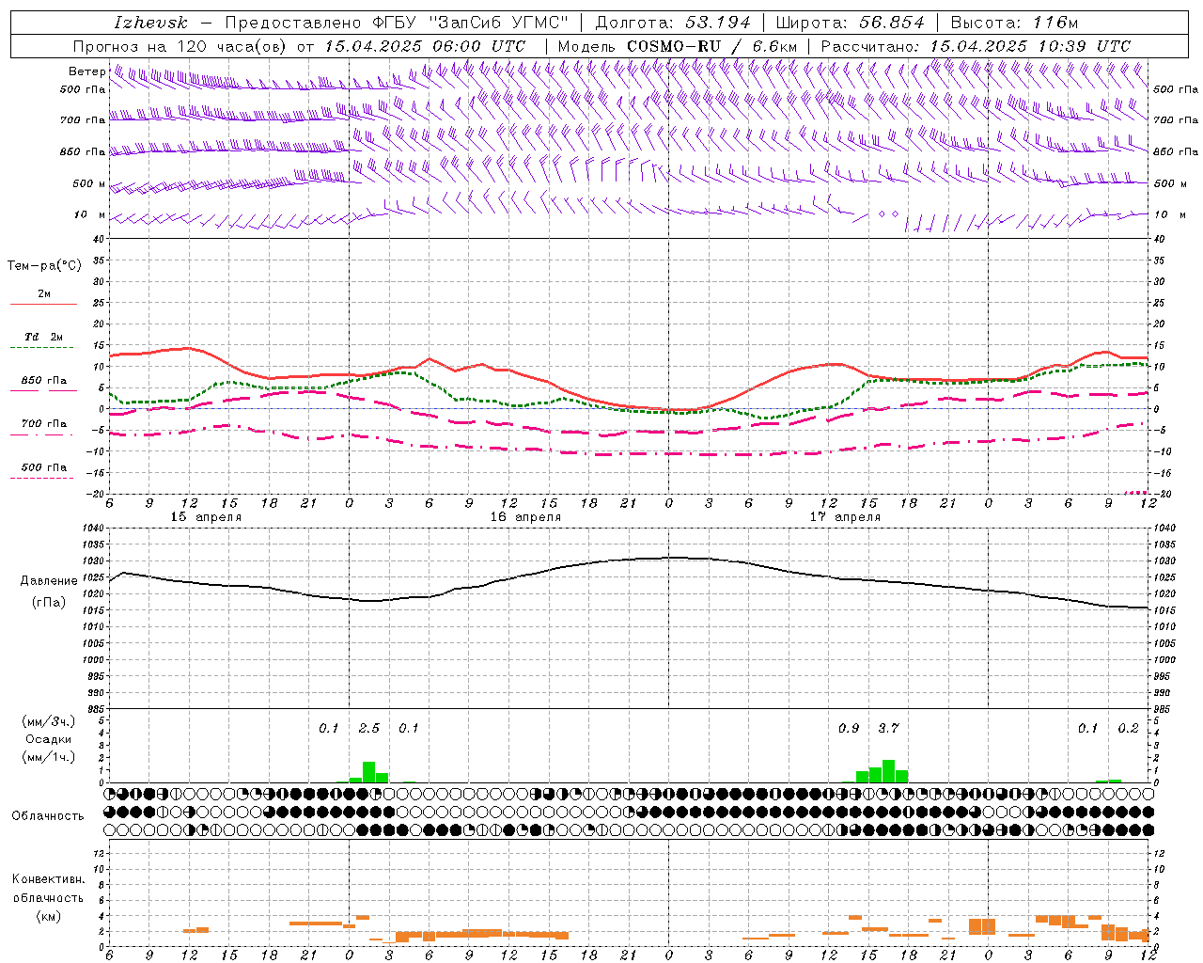Click the 'Осадки' precipitation label
1203x963 pixels.
(x=48, y=739)
